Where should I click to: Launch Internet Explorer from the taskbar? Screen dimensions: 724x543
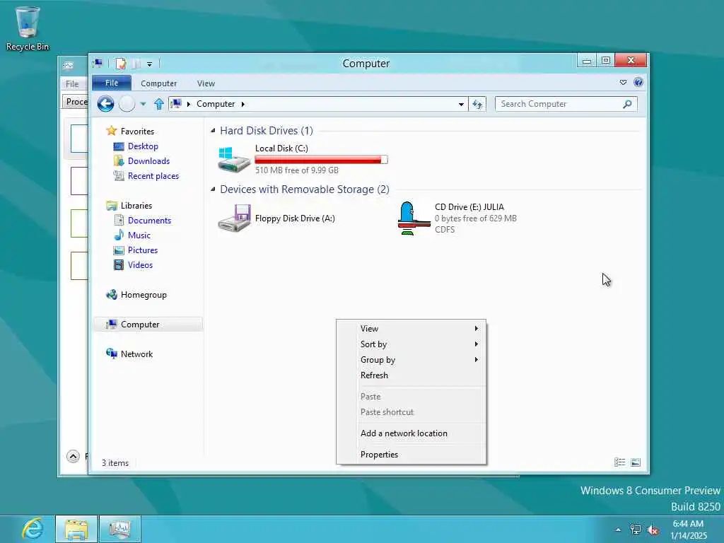pyautogui.click(x=33, y=529)
